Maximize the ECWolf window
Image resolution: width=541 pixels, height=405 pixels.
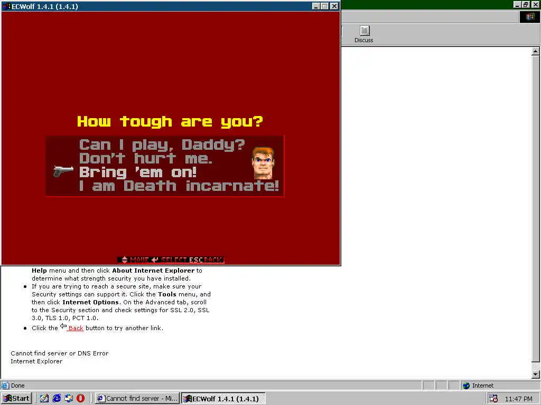click(325, 6)
